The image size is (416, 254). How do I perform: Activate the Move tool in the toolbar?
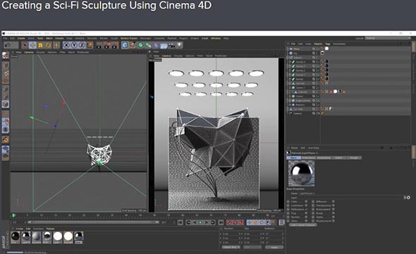(32, 45)
